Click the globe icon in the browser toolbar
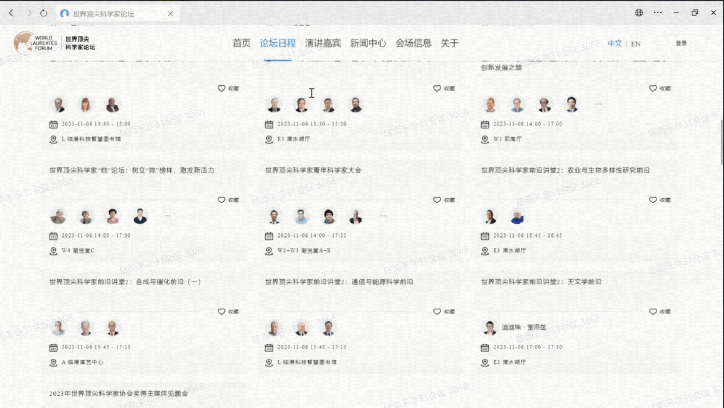The height and width of the screenshot is (408, 724). point(639,13)
